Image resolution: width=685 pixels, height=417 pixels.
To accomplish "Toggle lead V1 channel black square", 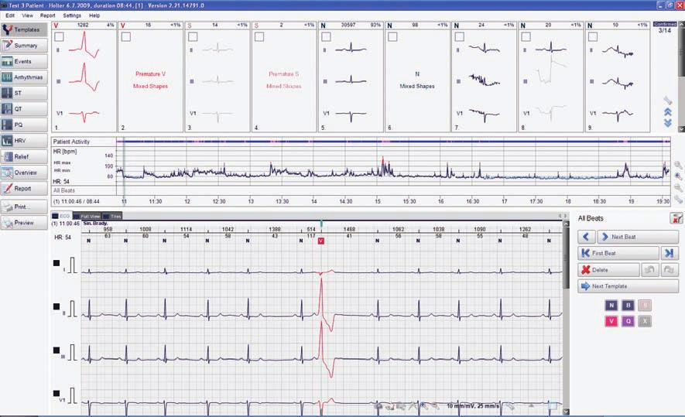I will (x=57, y=394).
